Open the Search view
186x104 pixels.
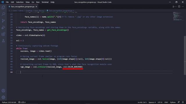click(3, 14)
